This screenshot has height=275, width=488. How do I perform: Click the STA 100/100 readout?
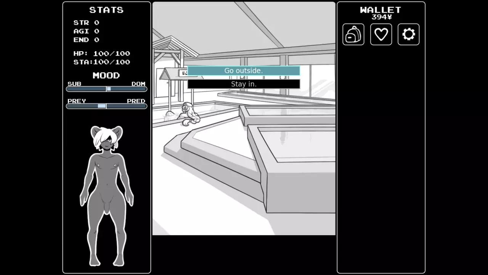click(x=101, y=62)
